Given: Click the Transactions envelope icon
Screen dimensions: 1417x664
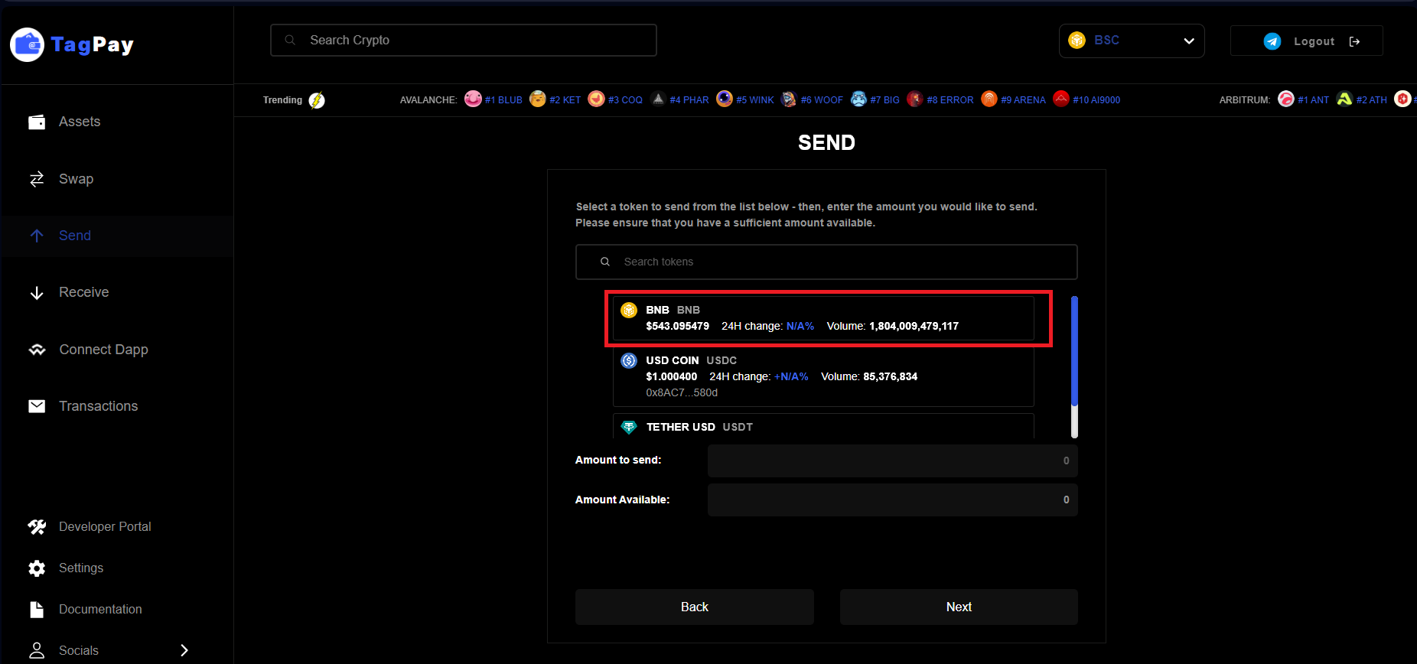Looking at the screenshot, I should pos(37,406).
